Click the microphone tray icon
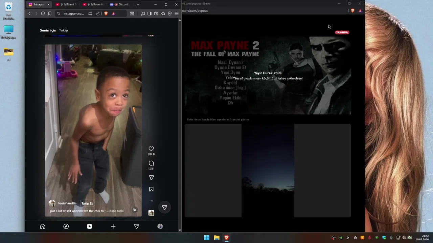This screenshot has width=433, height=243. pyautogui.click(x=391, y=238)
